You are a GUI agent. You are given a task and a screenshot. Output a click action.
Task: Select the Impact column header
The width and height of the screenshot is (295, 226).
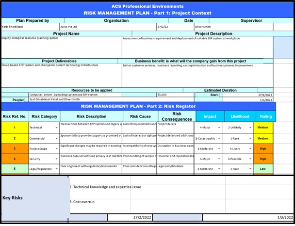210,116
